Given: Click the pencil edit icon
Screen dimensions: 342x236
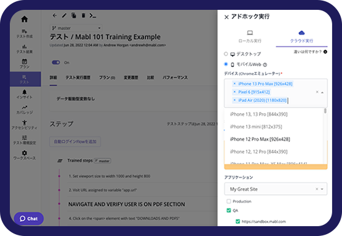Looking at the screenshot, I should [64, 15].
